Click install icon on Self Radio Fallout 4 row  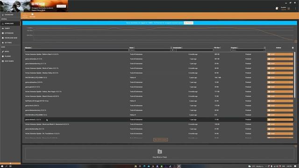coord(269,101)
